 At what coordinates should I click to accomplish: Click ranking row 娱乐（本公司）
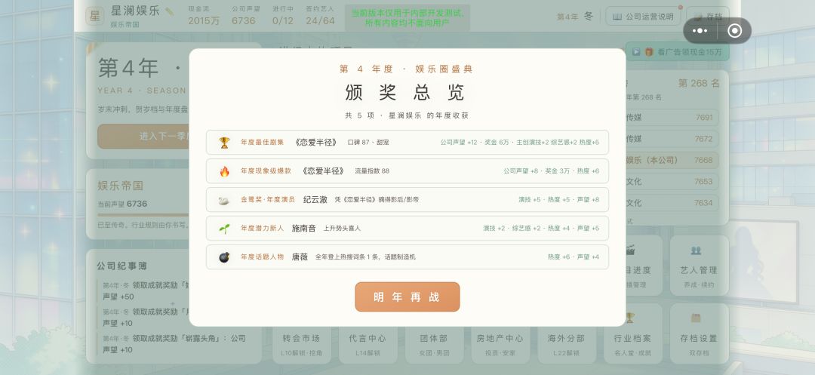tap(672, 160)
